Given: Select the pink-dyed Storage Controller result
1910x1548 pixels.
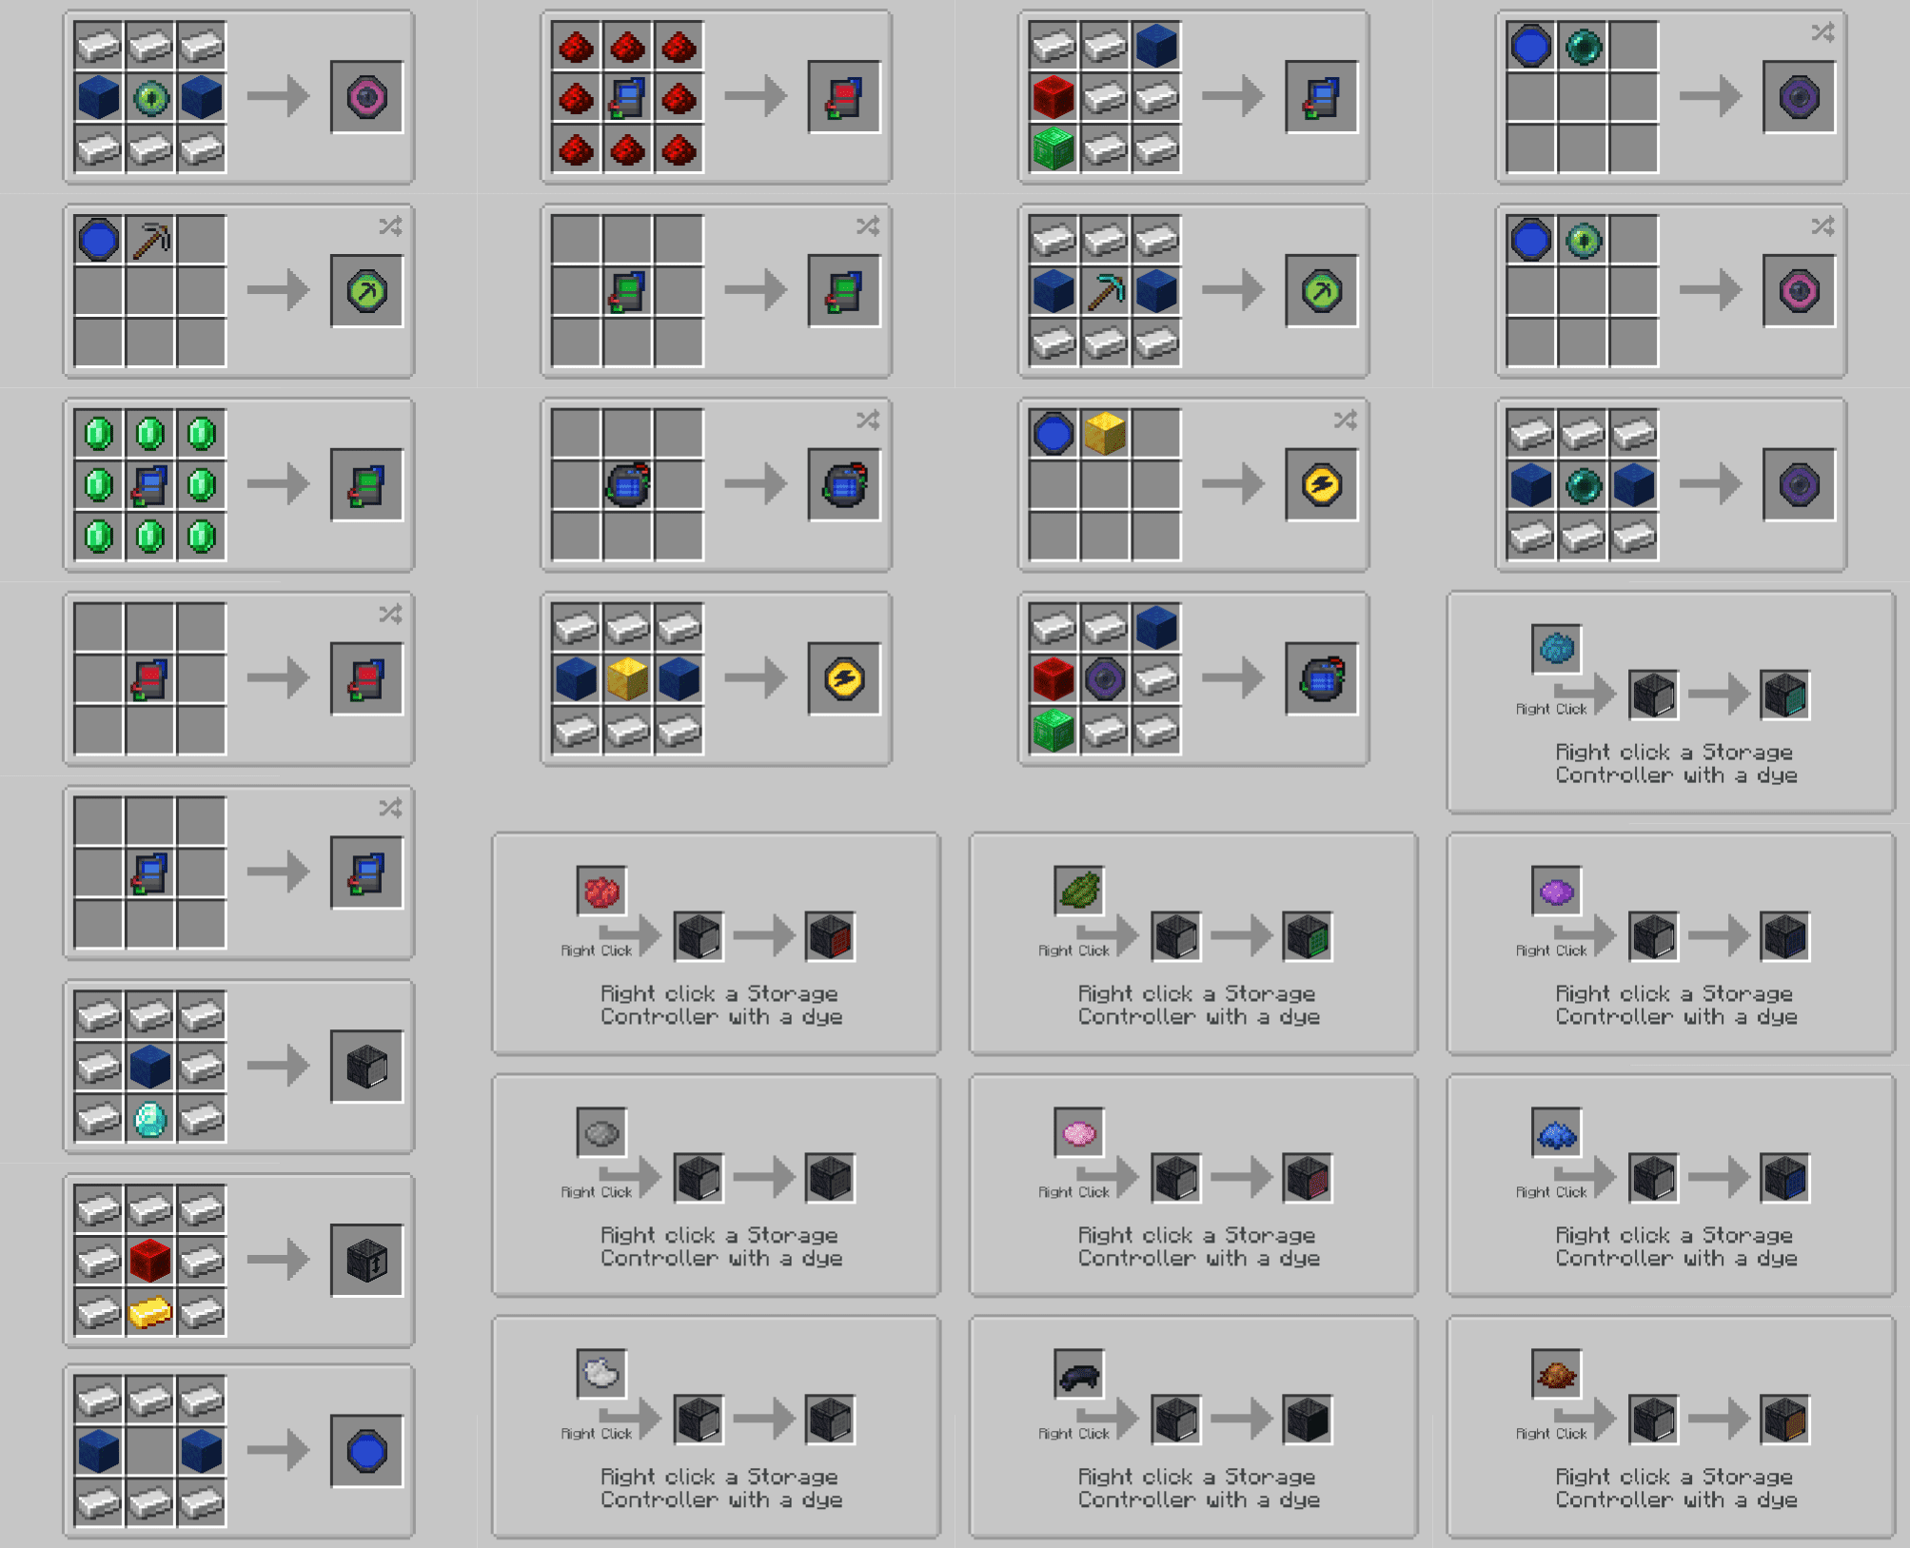Looking at the screenshot, I should [1308, 1179].
